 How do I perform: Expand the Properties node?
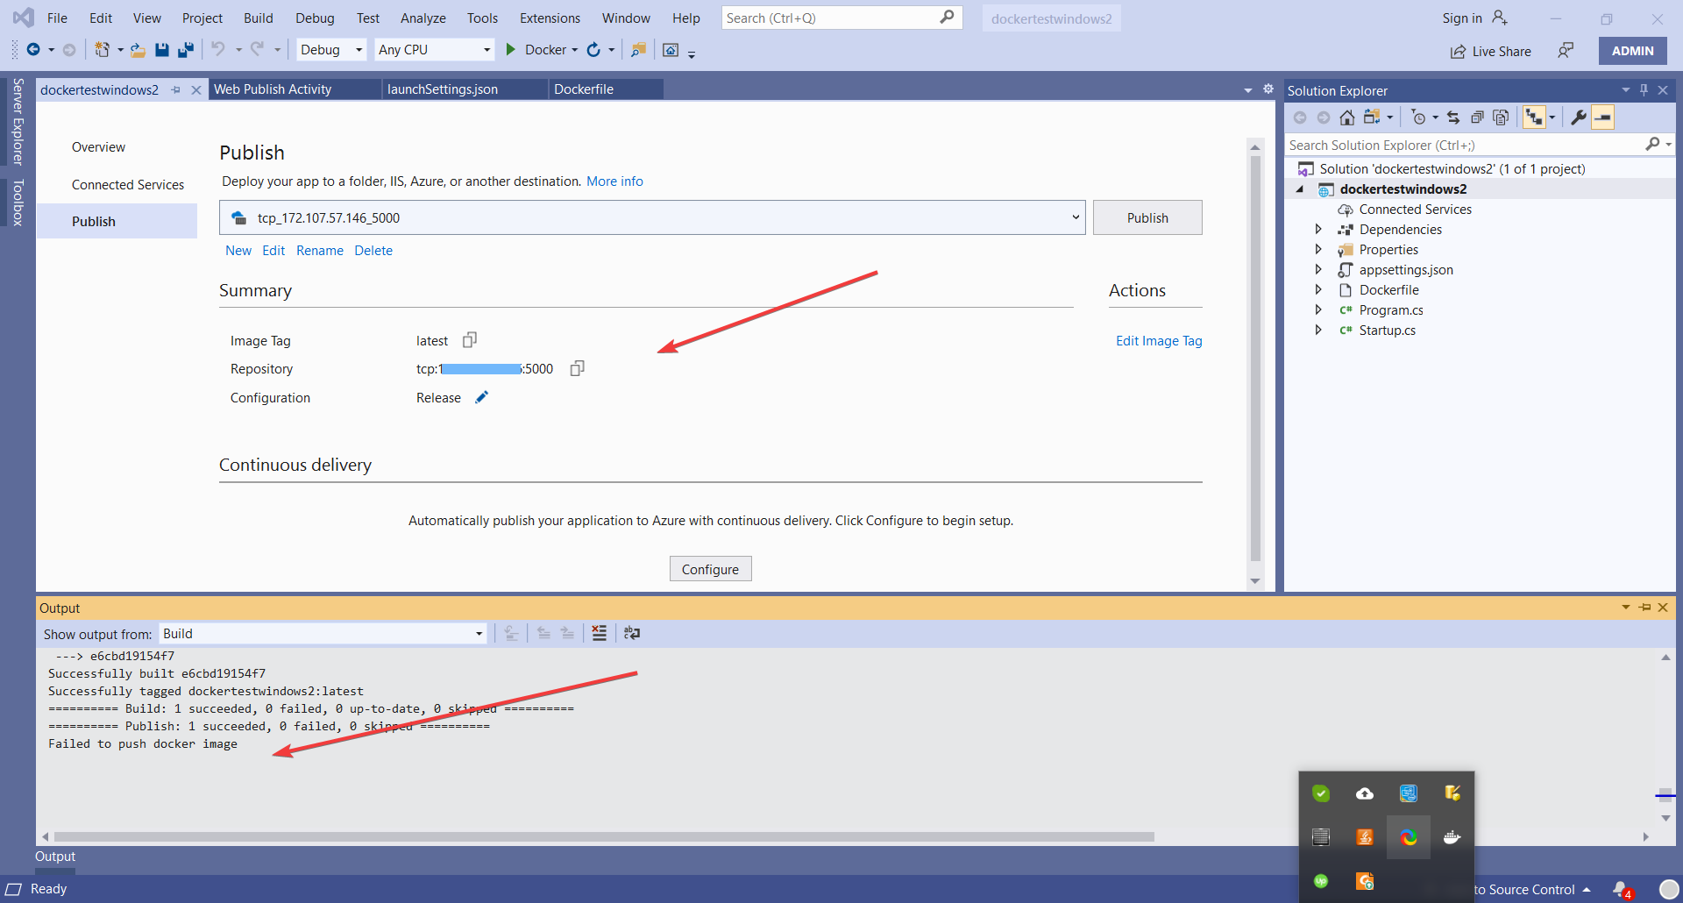pos(1318,249)
